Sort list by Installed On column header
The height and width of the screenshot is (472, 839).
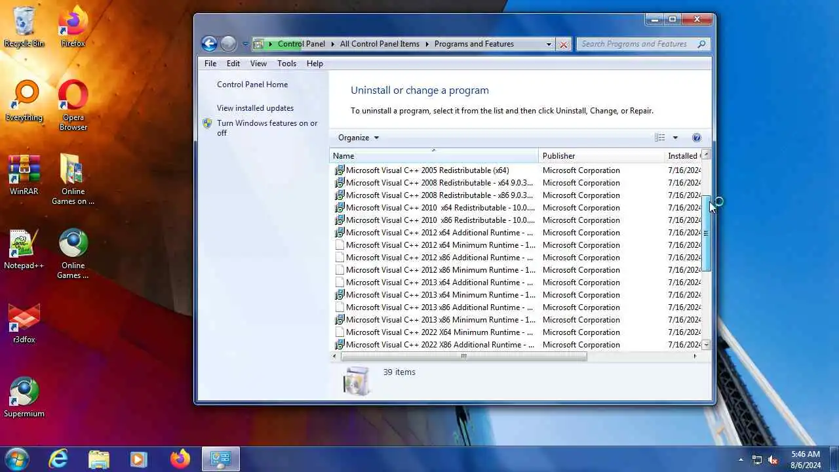point(683,156)
